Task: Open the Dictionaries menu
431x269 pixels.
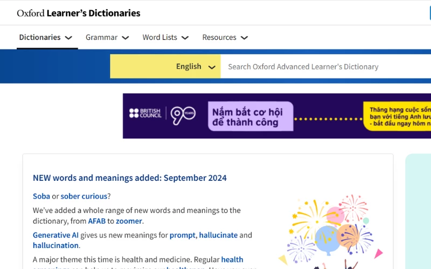Action: (39, 37)
